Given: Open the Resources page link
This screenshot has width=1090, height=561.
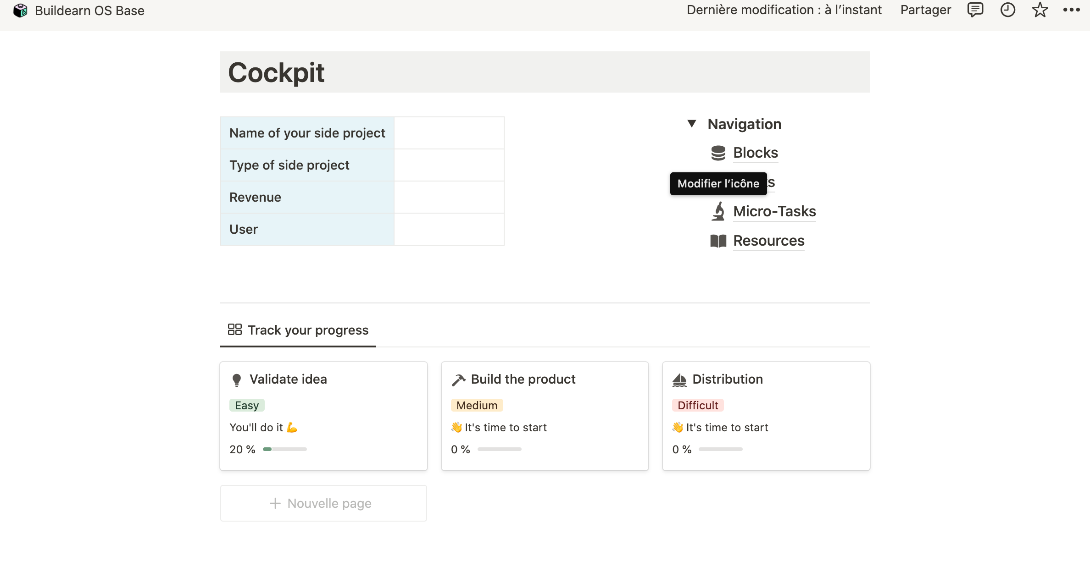Looking at the screenshot, I should tap(768, 241).
